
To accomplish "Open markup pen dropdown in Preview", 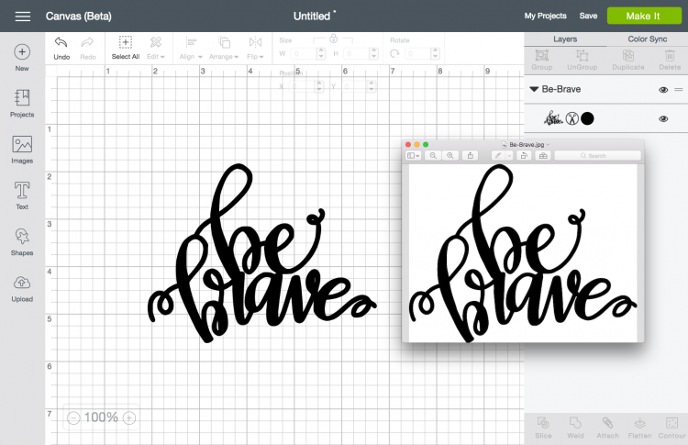I will 509,155.
